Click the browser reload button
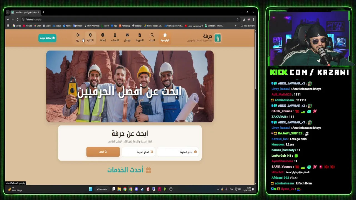The width and height of the screenshot is (356, 200). [x=17, y=19]
